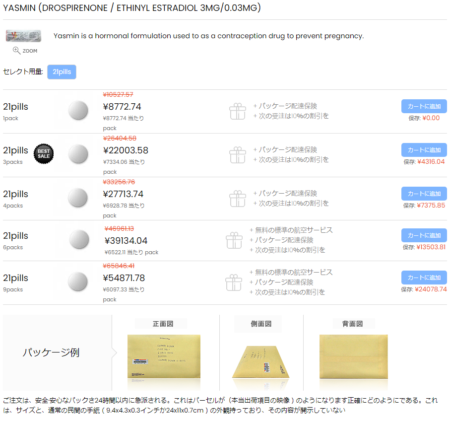
Task: View the 正面図 front package image
Action: 164,356
